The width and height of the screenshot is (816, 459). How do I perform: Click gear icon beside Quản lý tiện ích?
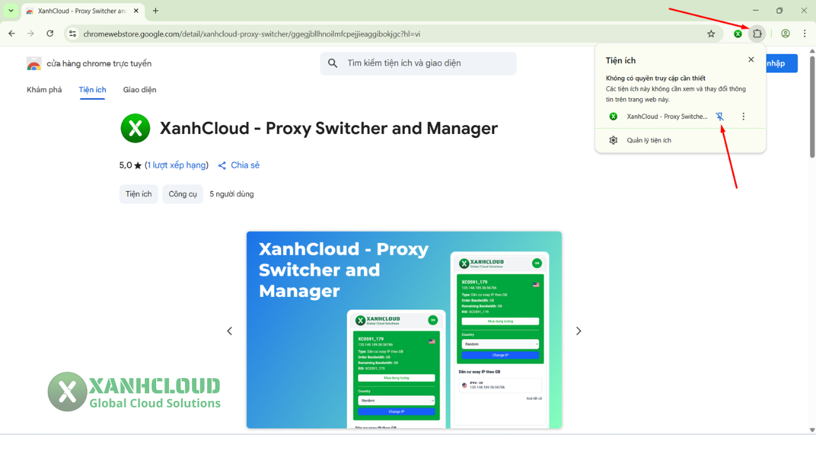(613, 140)
